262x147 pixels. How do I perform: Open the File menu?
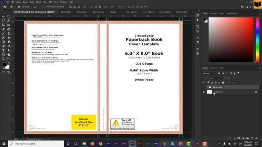(7, 2)
